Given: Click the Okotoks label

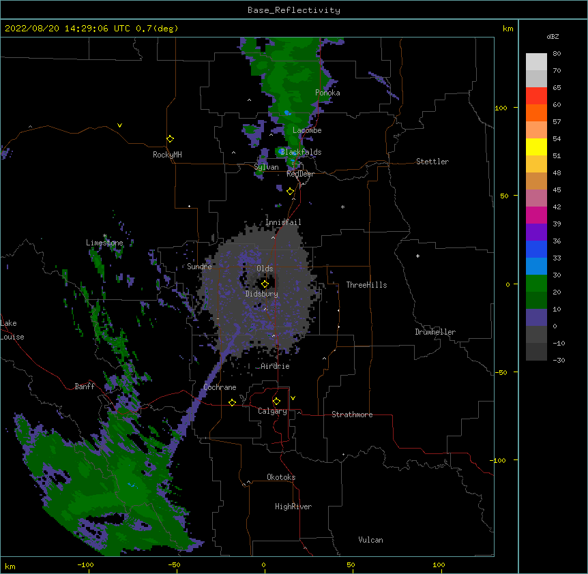Looking at the screenshot, I should point(281,477).
